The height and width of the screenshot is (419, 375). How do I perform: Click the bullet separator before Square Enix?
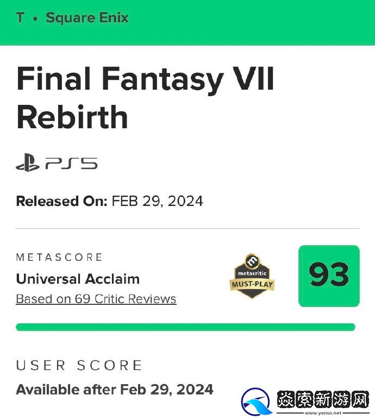tap(35, 18)
